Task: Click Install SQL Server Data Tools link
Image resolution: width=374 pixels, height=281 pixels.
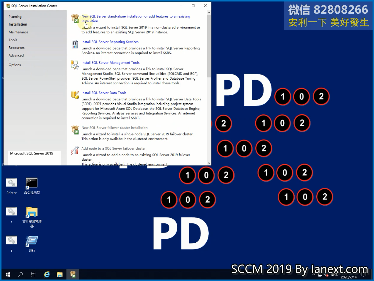Action: click(x=104, y=93)
